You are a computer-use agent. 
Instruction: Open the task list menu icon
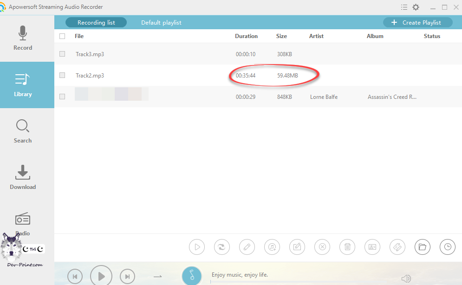[403, 7]
